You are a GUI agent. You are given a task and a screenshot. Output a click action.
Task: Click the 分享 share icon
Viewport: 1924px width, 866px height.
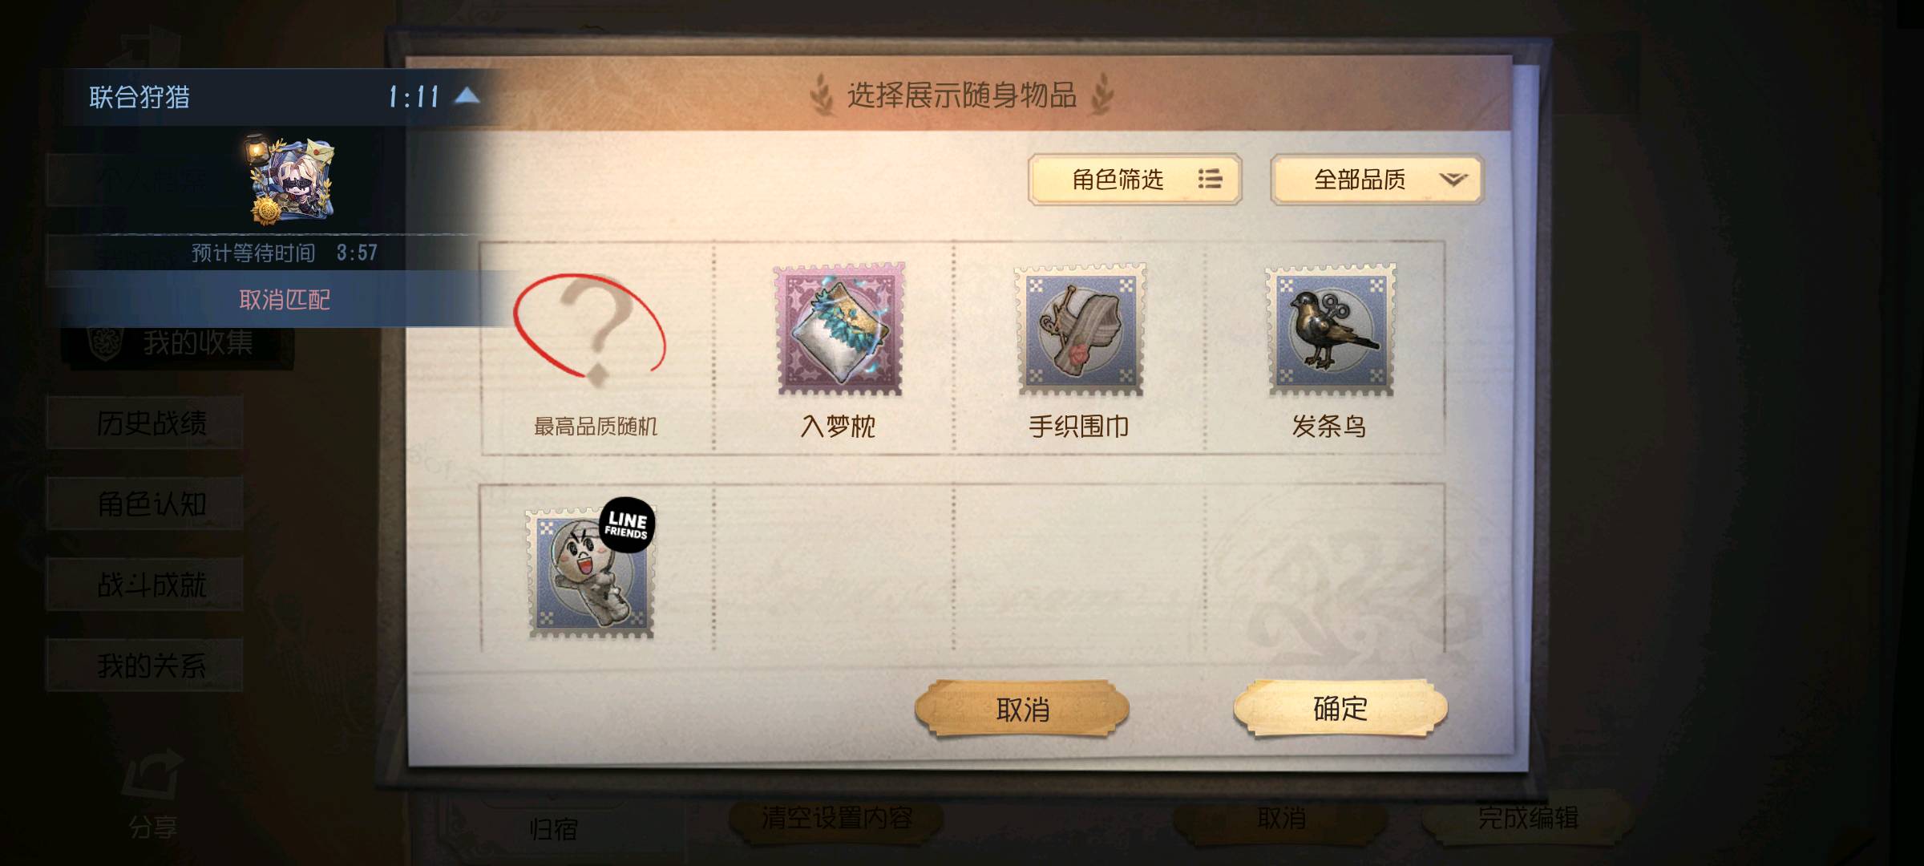[x=152, y=794]
